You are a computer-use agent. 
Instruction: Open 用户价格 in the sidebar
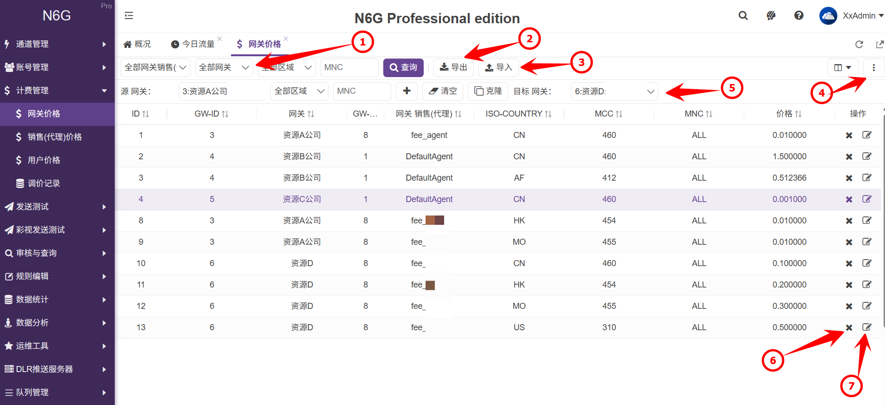57,160
